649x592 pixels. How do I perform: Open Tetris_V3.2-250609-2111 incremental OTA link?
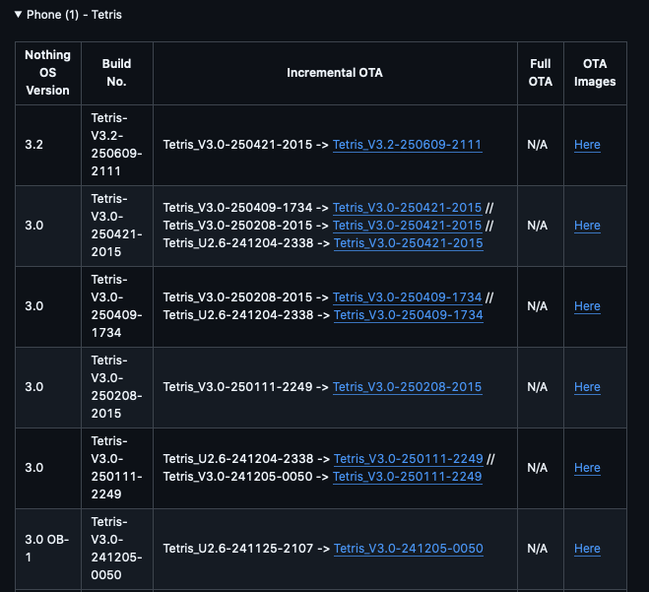click(408, 145)
